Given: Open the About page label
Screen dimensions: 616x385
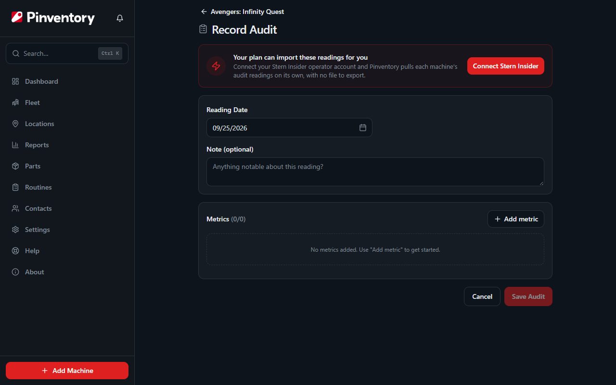Looking at the screenshot, I should coord(35,272).
